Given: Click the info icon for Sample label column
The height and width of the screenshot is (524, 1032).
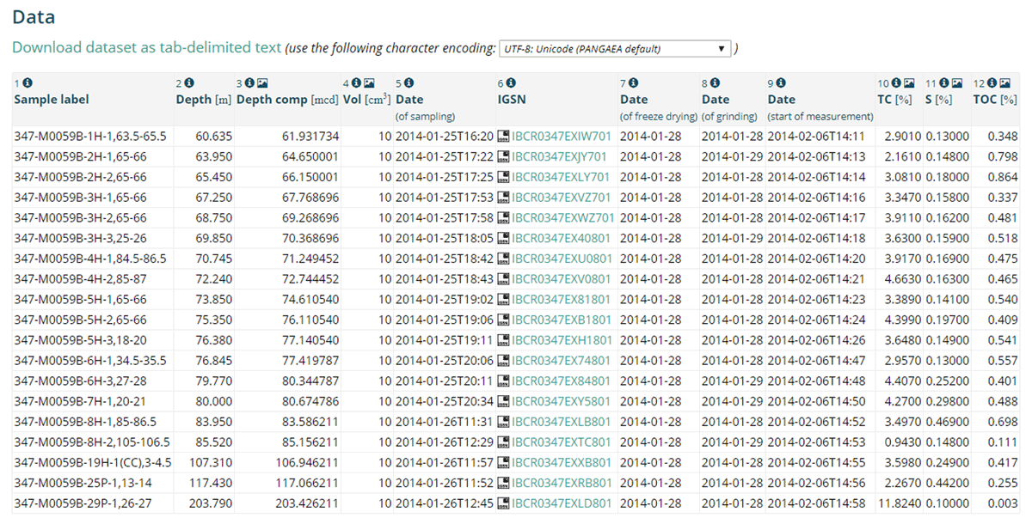Looking at the screenshot, I should pyautogui.click(x=28, y=83).
